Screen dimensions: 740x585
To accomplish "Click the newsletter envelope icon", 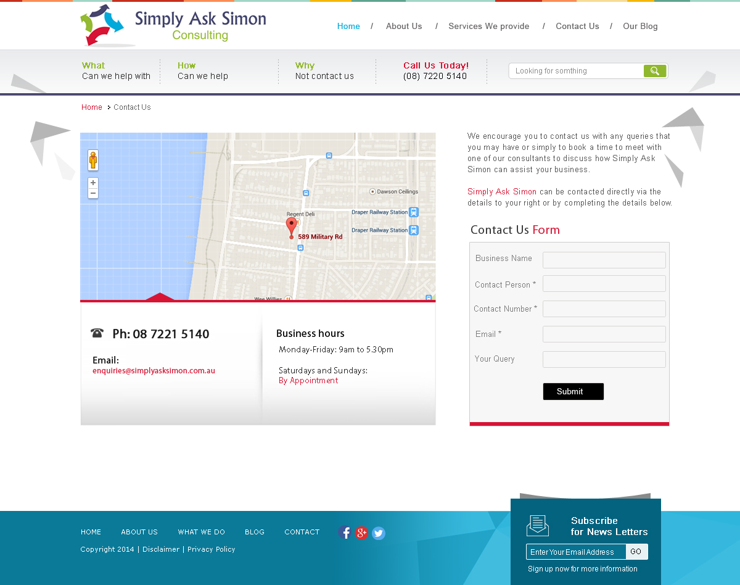I will pos(537,525).
